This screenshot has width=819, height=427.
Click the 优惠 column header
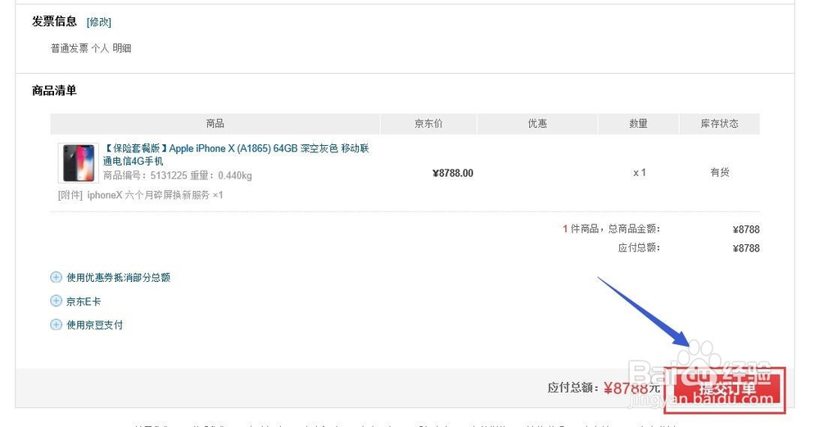coord(537,124)
